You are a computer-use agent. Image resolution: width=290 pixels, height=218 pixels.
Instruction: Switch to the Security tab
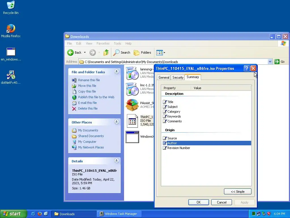point(178,77)
